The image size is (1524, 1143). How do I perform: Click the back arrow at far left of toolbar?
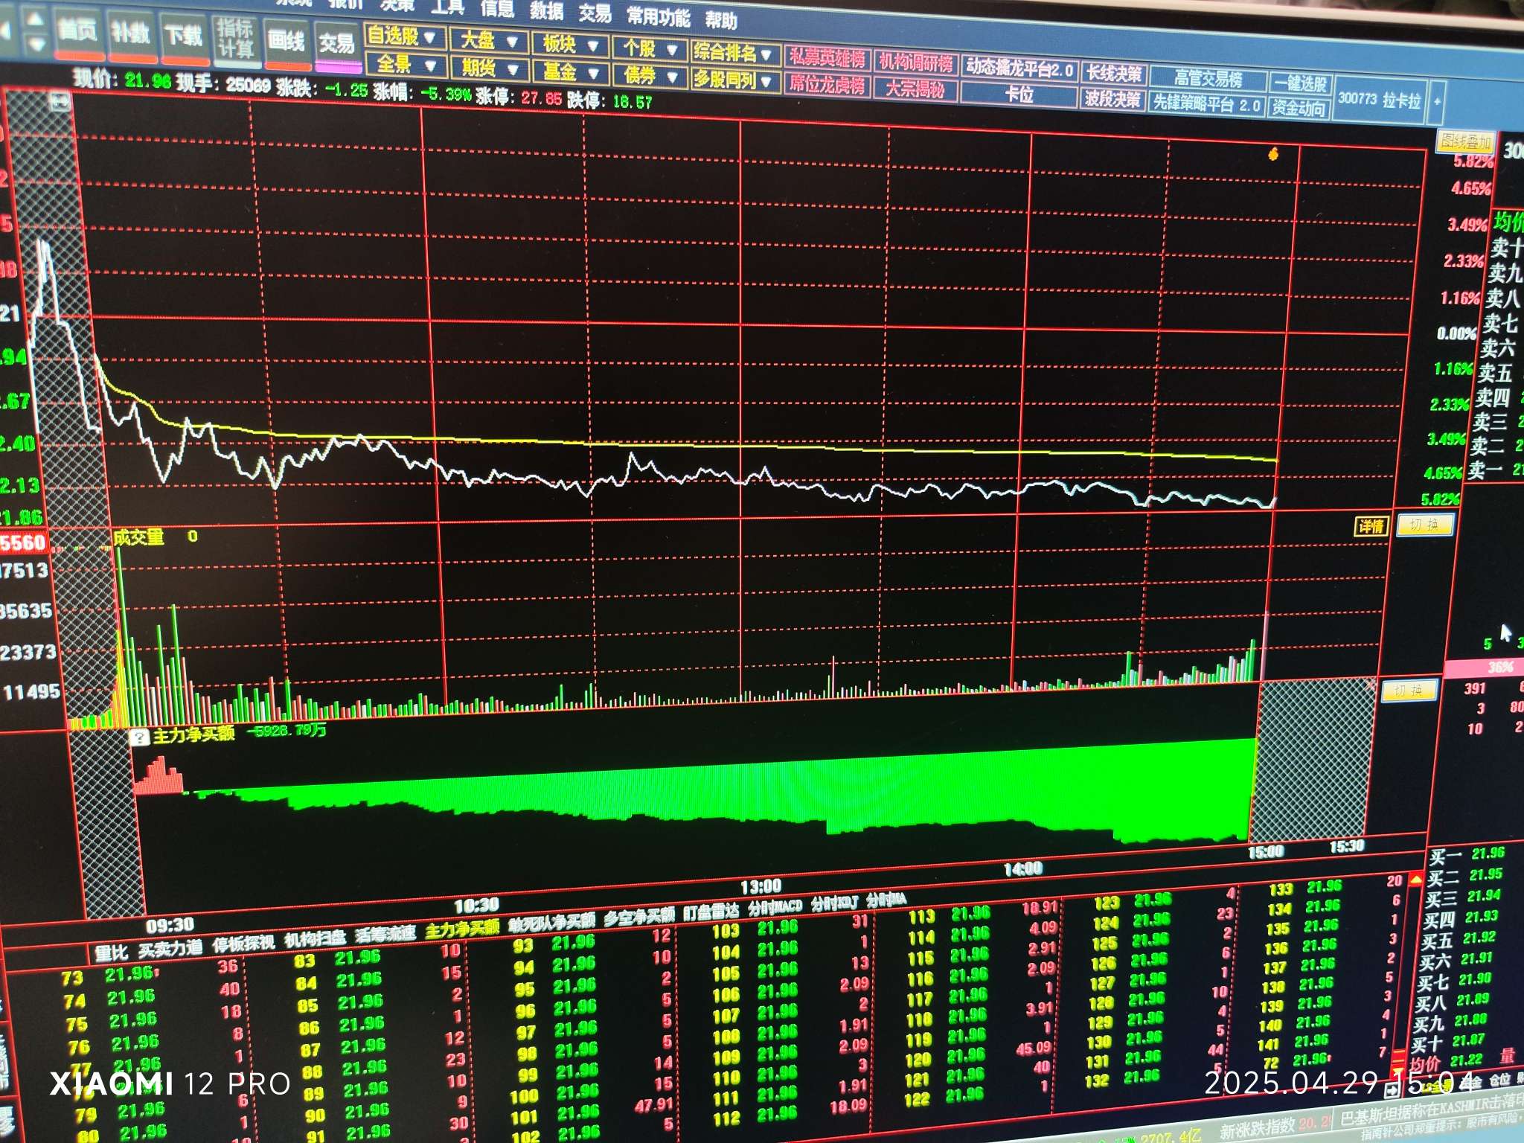pyautogui.click(x=5, y=31)
